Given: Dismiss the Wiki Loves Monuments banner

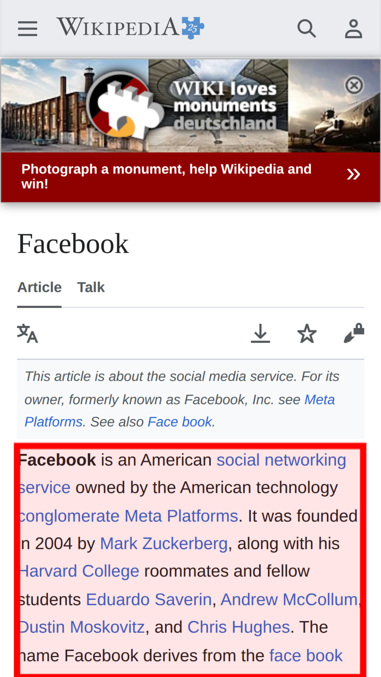Looking at the screenshot, I should [354, 85].
